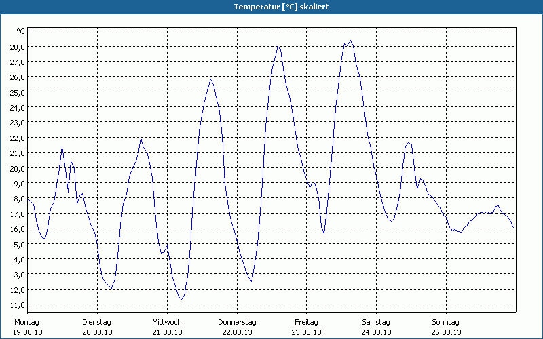Select the 28,0 y-axis label
Image resolution: width=543 pixels, height=339 pixels.
tap(17, 47)
